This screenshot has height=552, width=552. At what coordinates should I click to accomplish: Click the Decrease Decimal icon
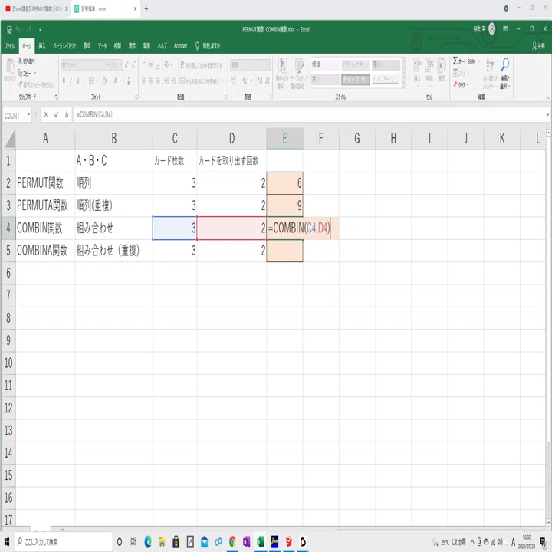(x=266, y=80)
